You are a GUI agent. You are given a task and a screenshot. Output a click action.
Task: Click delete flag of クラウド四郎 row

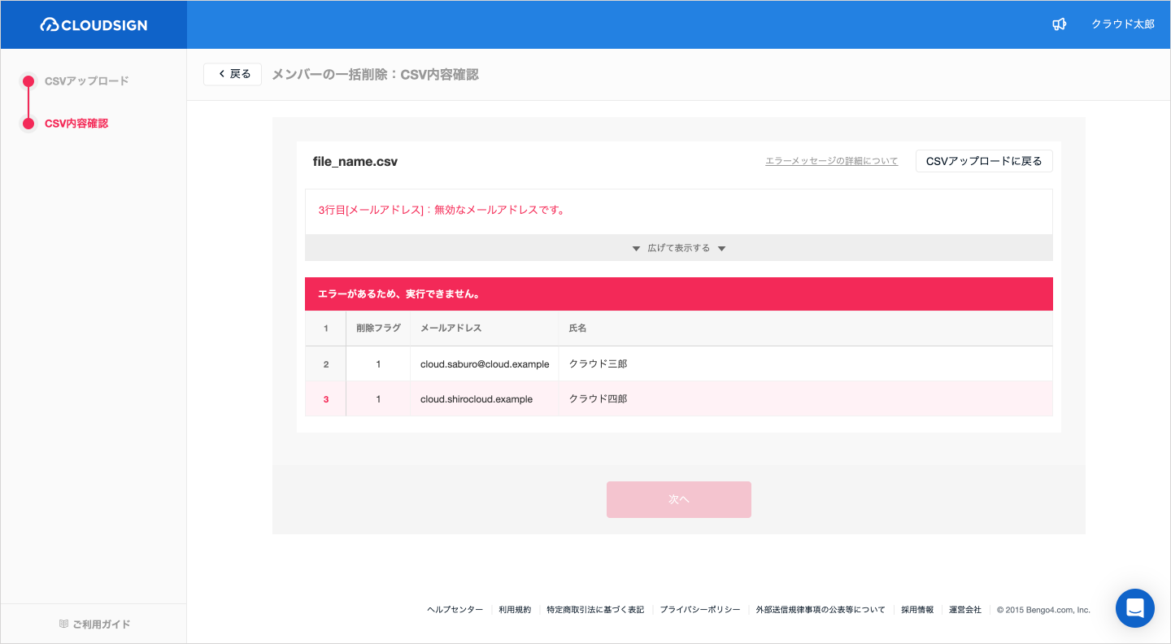point(378,399)
